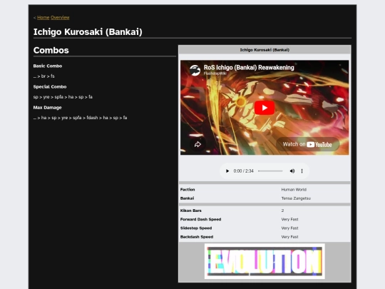Screen dimensions: 385x289
Task: Click the Faction value Human World
Action: click(294, 190)
